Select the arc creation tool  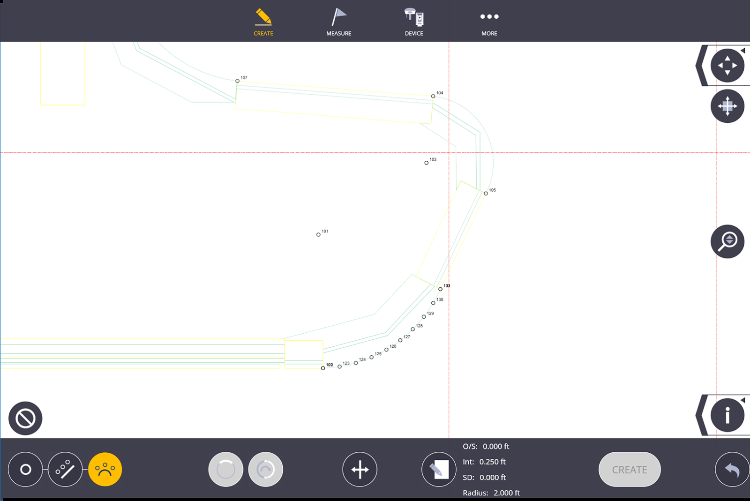pos(105,469)
